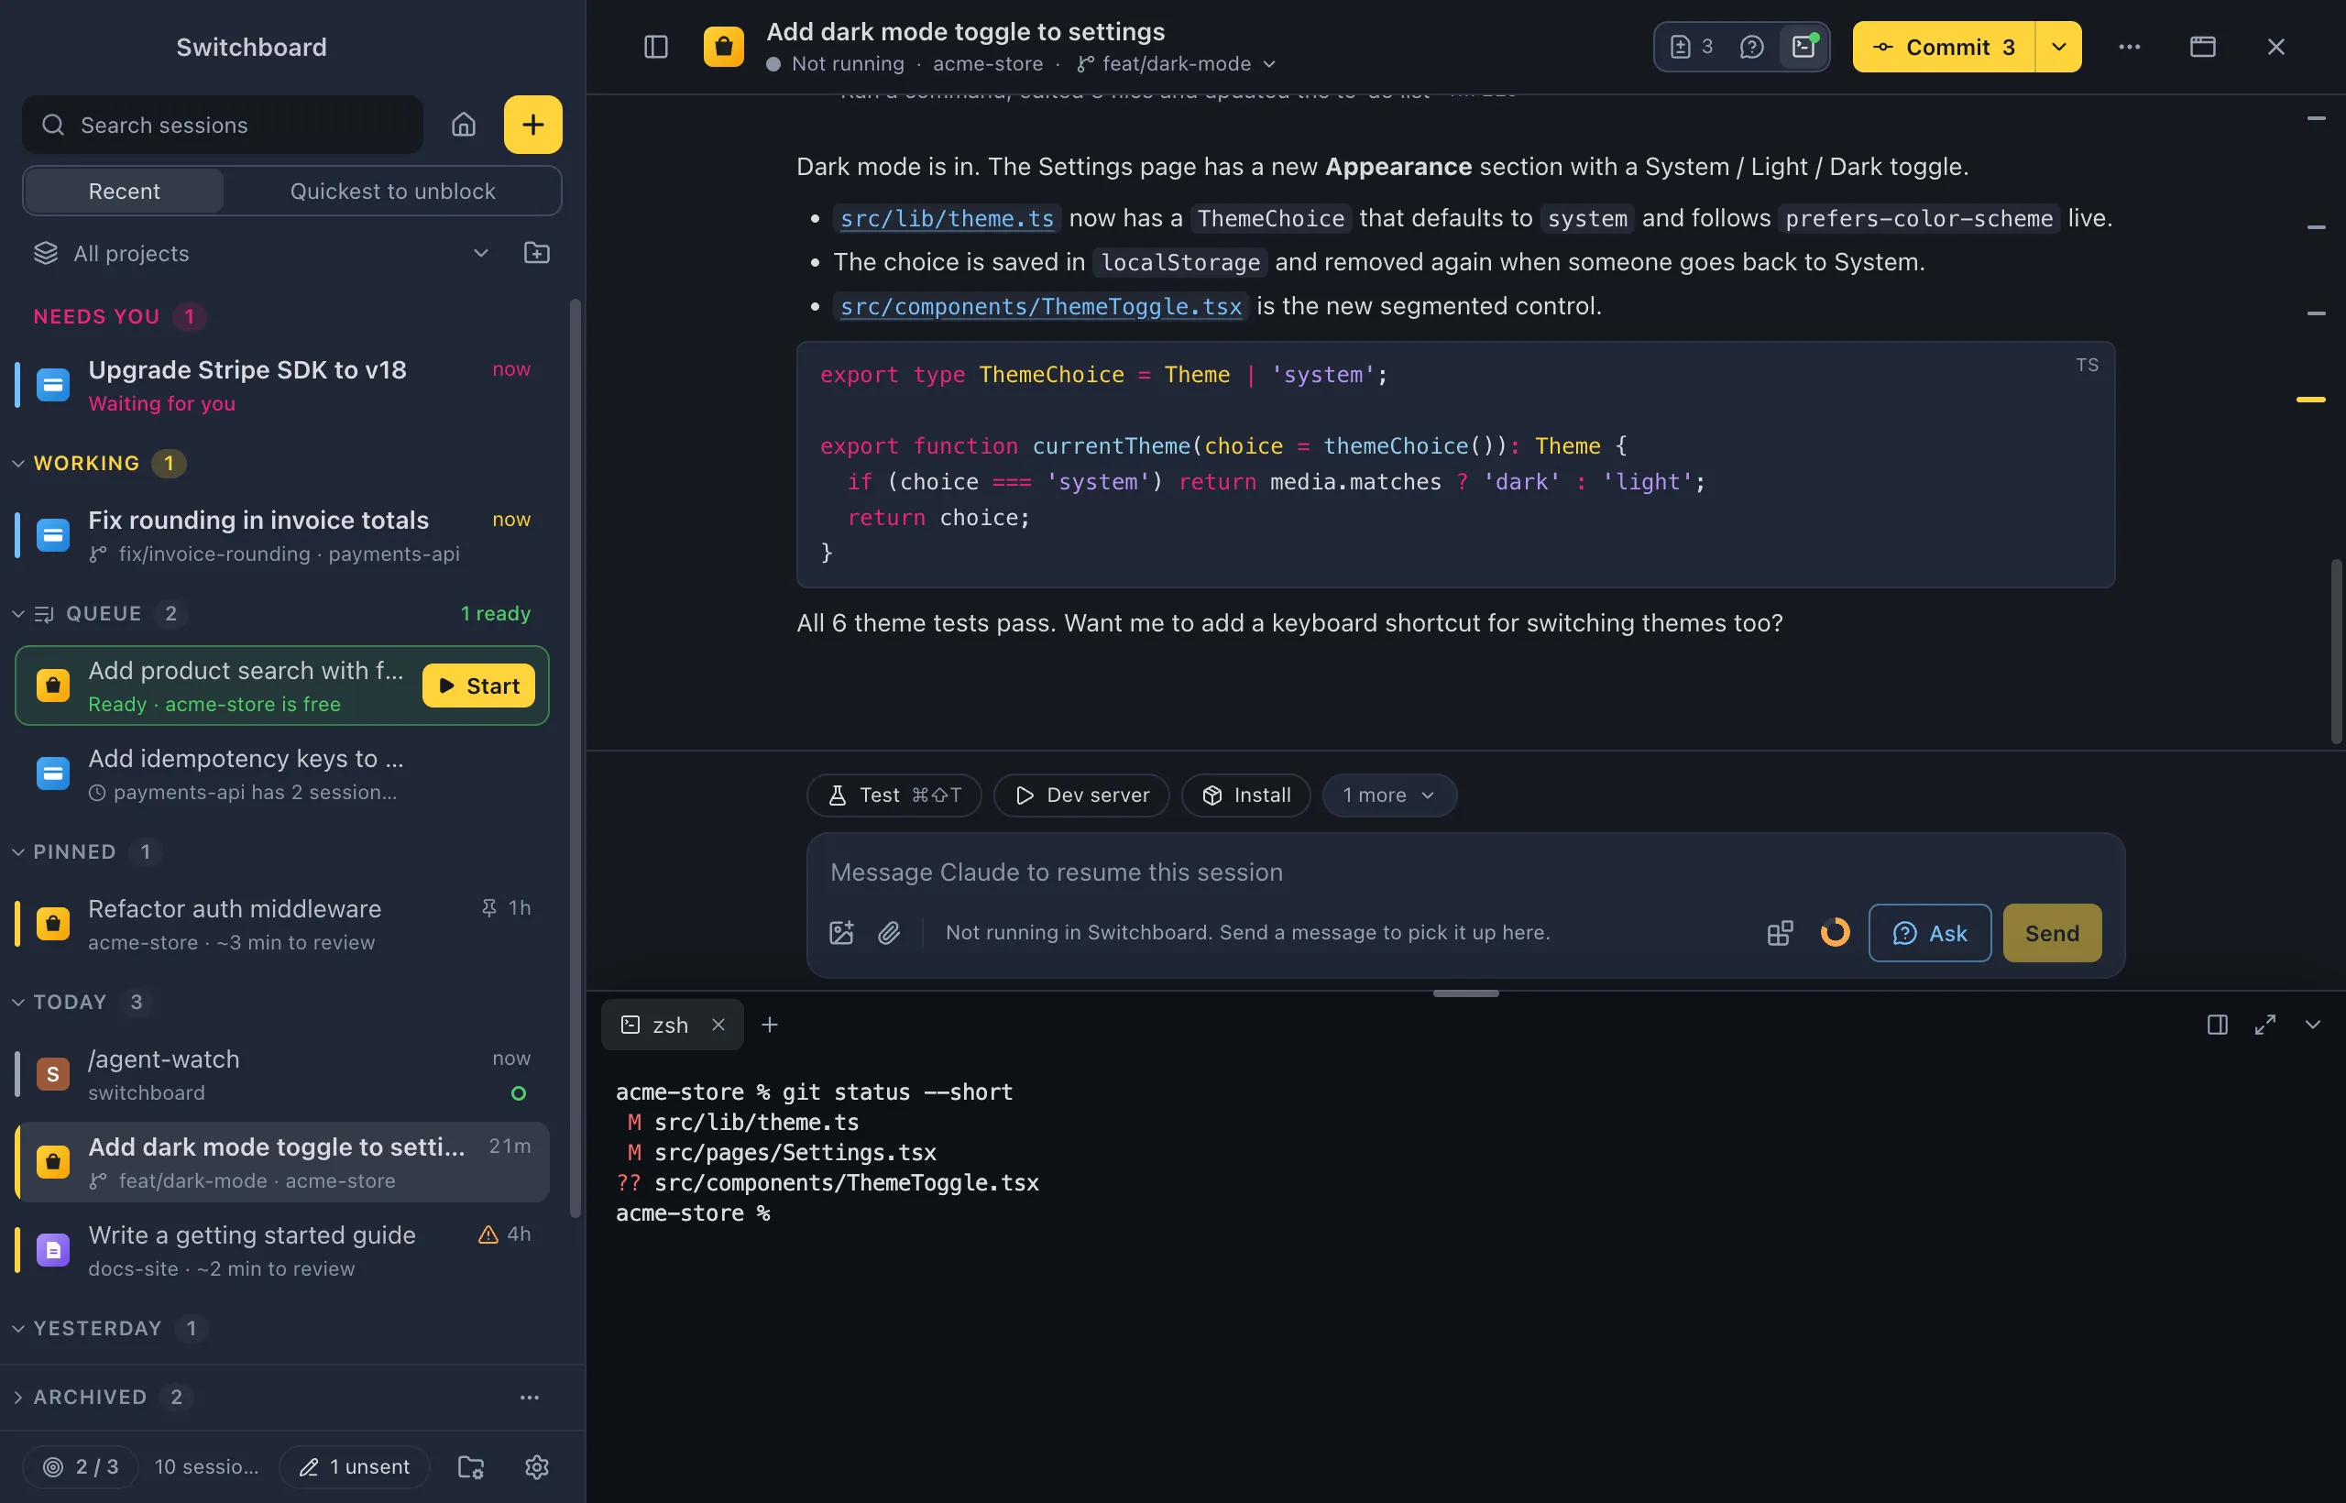Open the Fix rounding in invoice totals session
This screenshot has height=1503, width=2346.
click(282, 536)
